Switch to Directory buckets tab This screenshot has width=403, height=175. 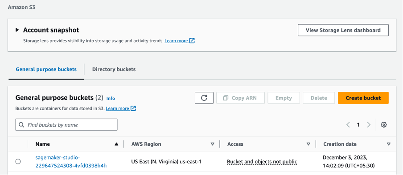[x=114, y=69]
